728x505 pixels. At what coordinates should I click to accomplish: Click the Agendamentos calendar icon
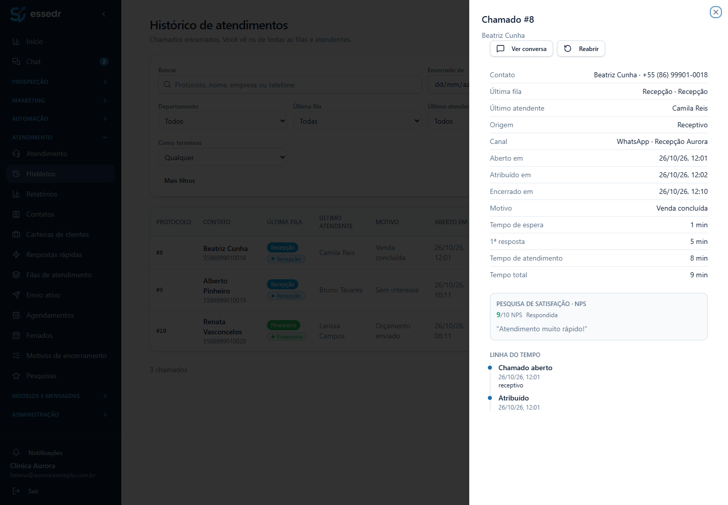pyautogui.click(x=16, y=315)
